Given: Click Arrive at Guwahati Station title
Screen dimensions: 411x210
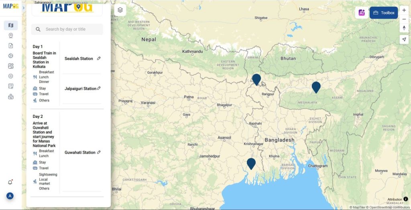Looking at the screenshot, I should click(44, 134).
